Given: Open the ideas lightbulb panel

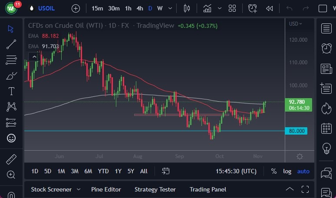Looking at the screenshot, I should coord(326,148).
